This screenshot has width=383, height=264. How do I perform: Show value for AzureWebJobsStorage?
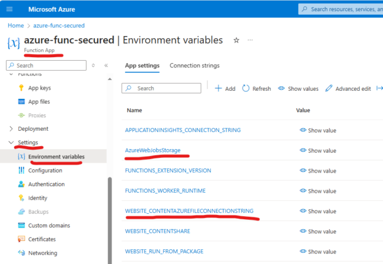pyautogui.click(x=318, y=150)
